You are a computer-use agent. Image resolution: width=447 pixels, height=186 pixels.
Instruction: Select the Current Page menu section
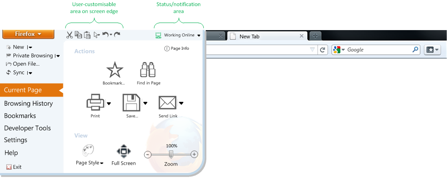click(x=31, y=90)
